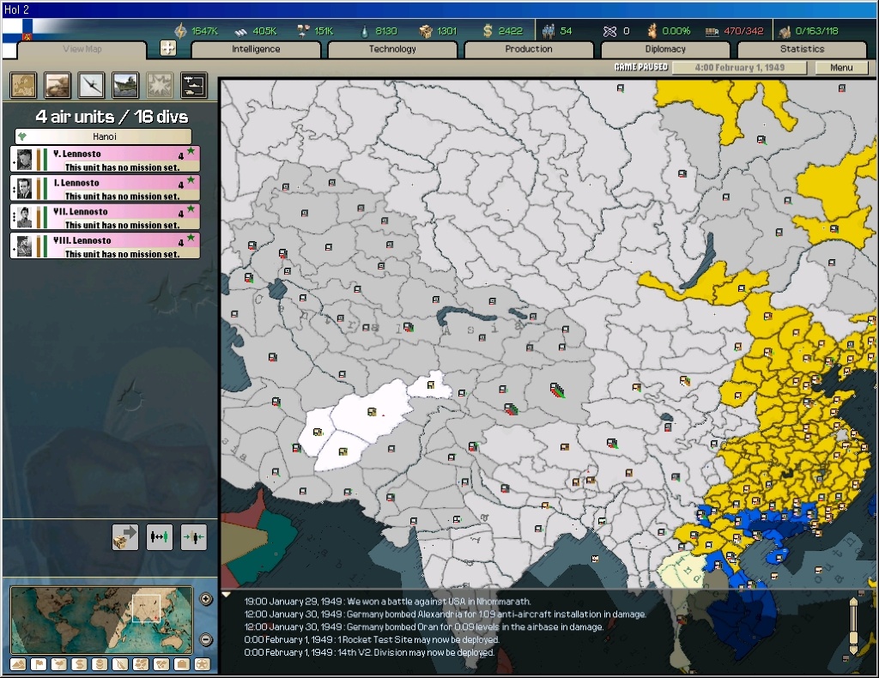Viewport: 879px width, 678px height.
Task: Switch to economic dollar map mode
Action: (x=79, y=664)
